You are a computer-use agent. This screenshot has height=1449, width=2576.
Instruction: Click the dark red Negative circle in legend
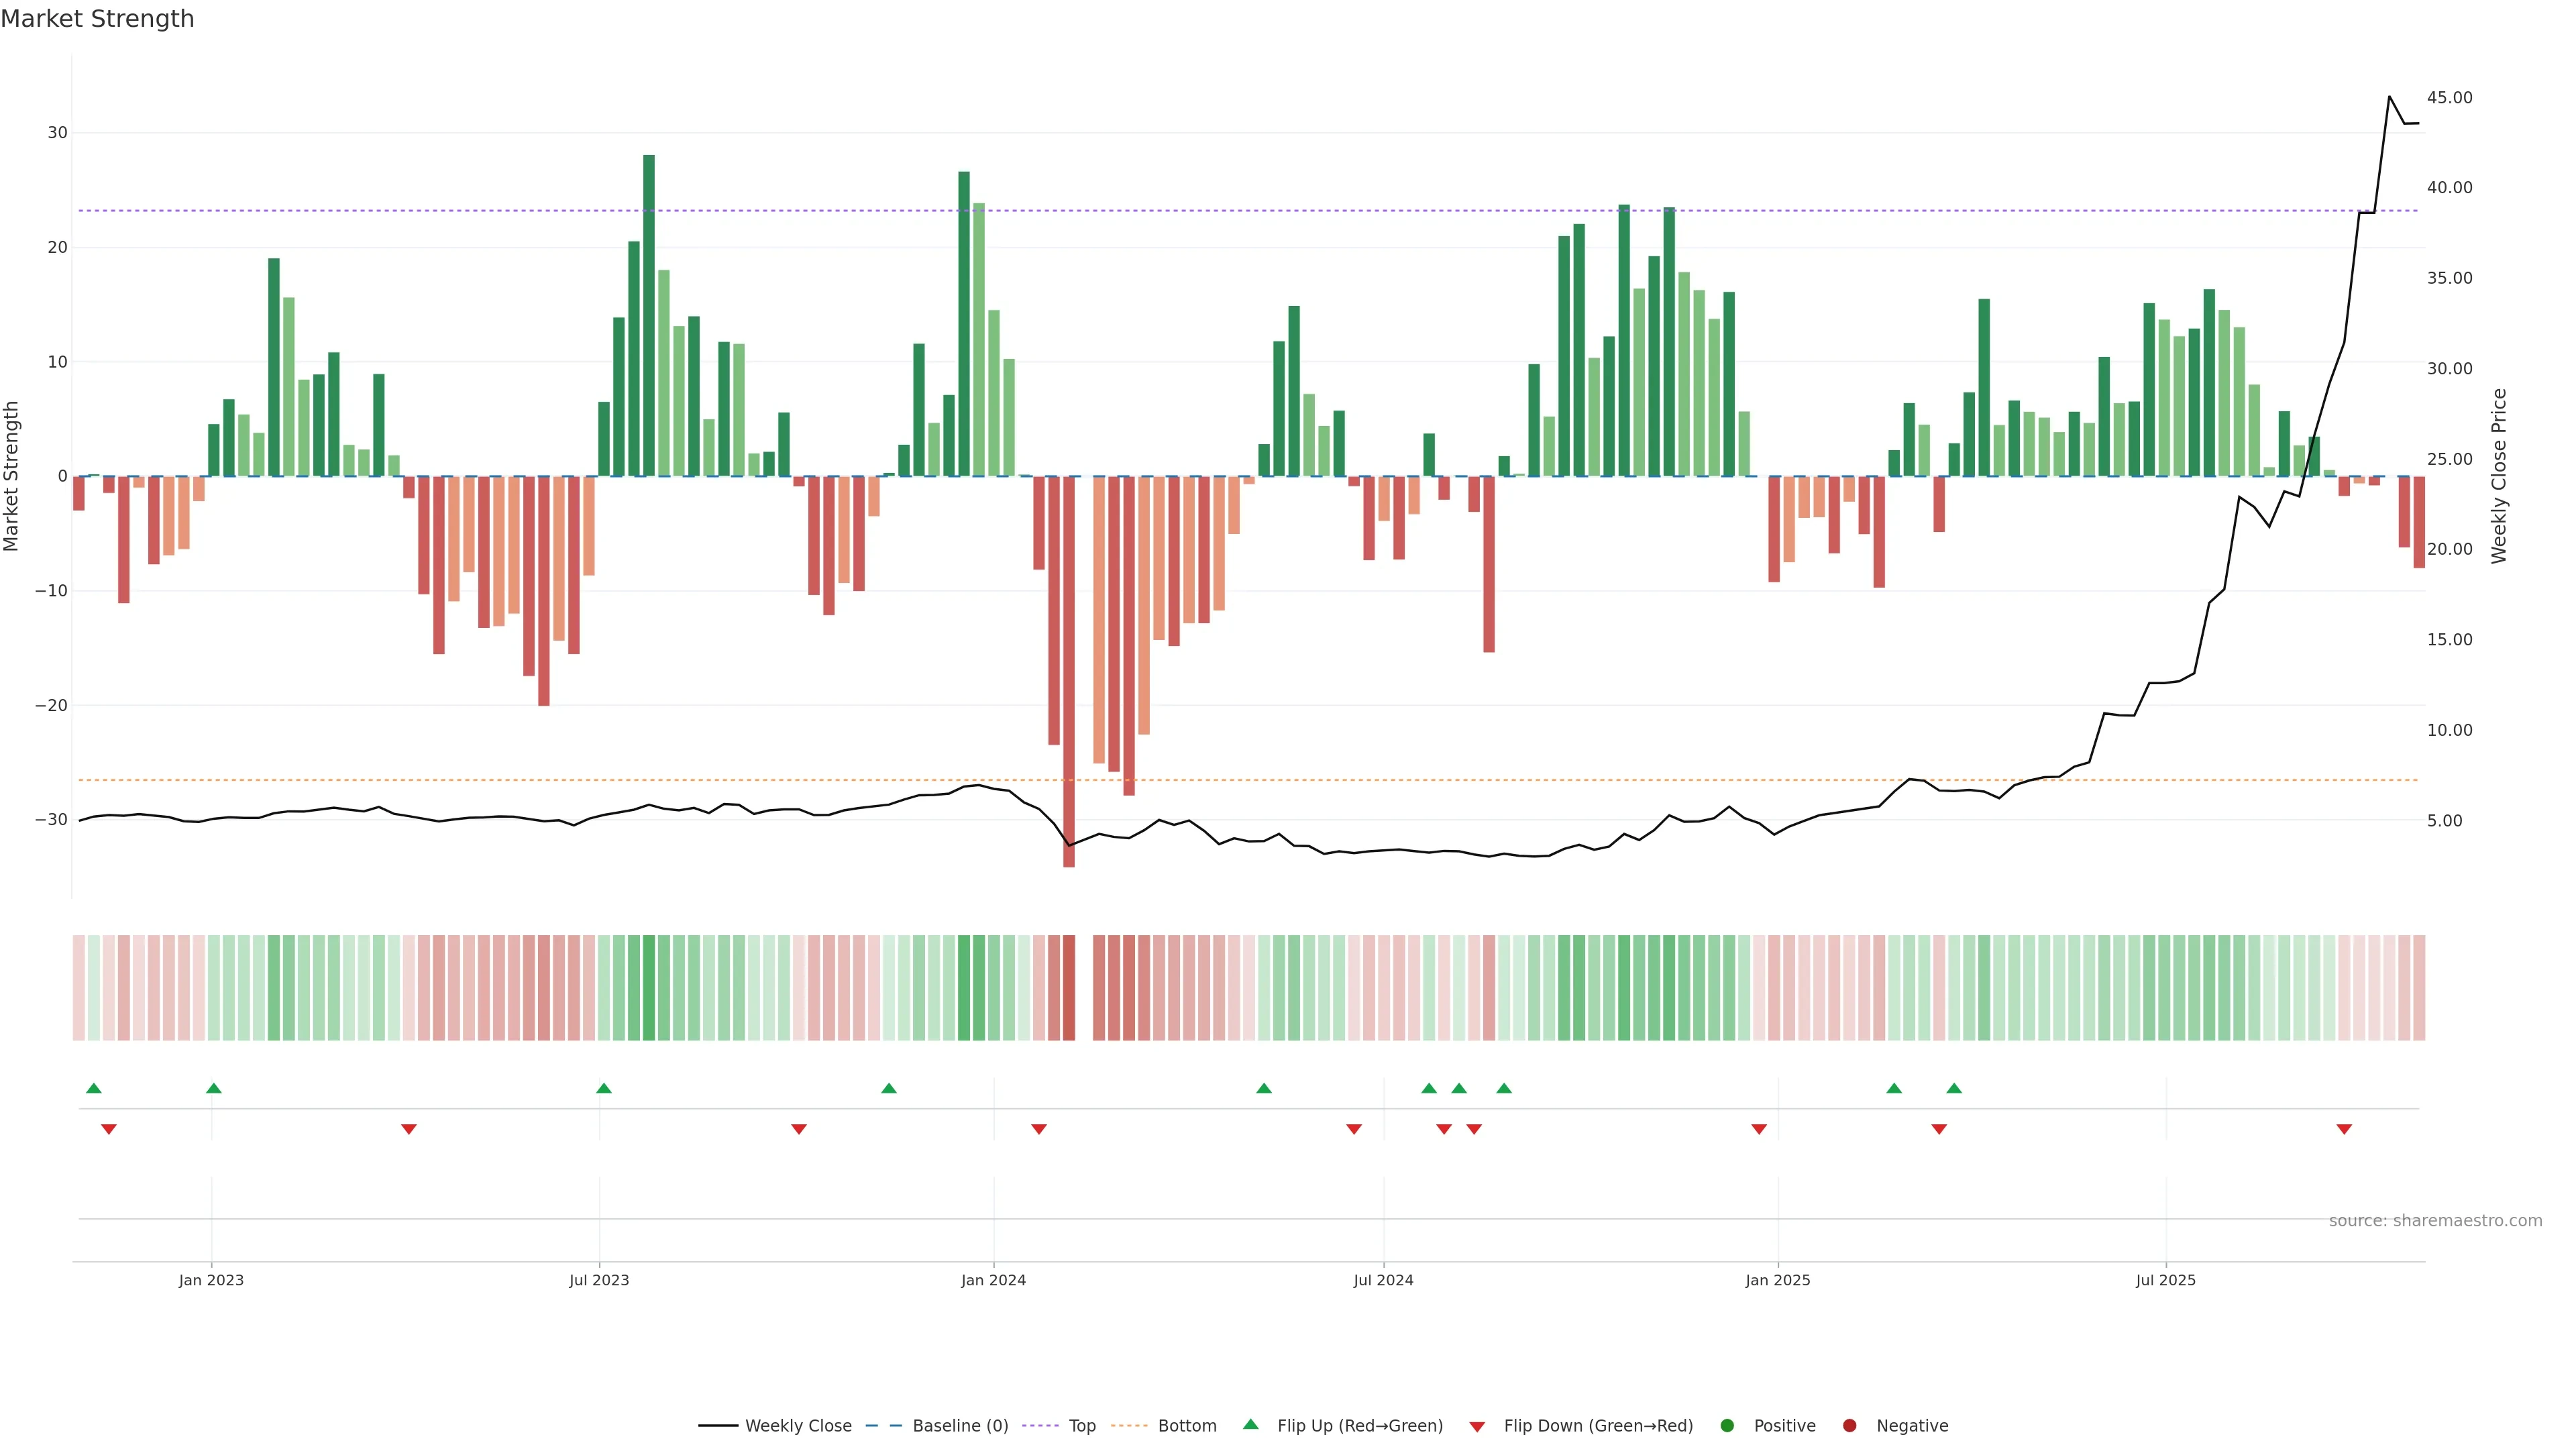click(1849, 1426)
